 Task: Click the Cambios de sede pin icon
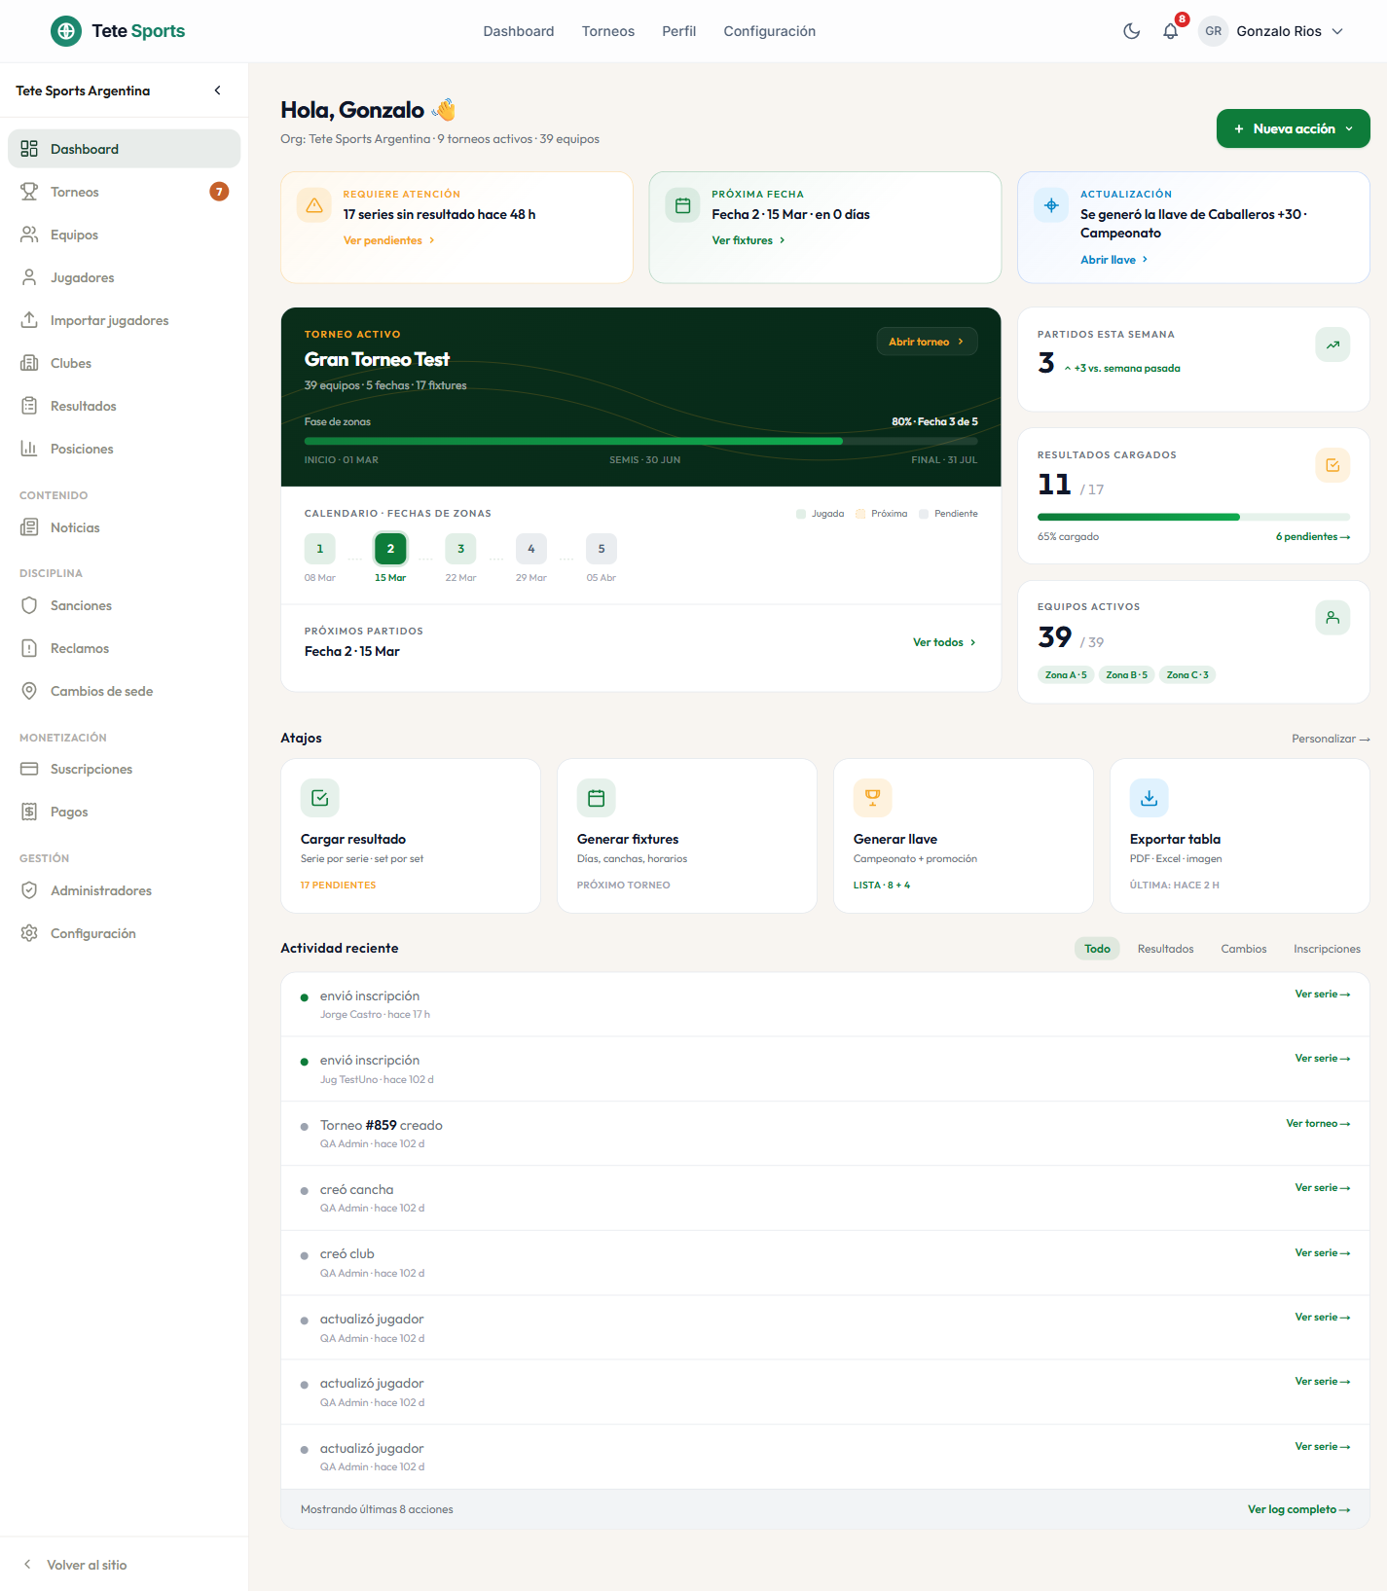click(29, 691)
